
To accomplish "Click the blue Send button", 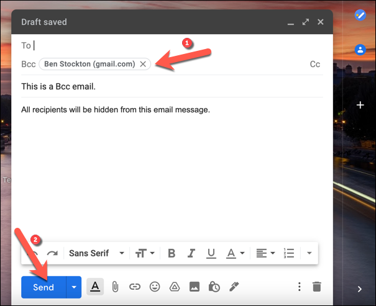I will (x=44, y=287).
